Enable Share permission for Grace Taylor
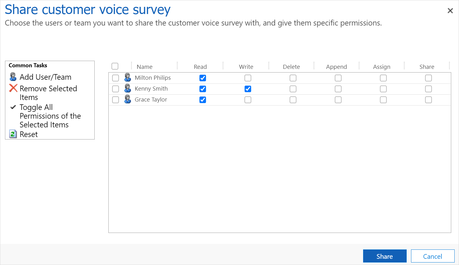Viewport: 459px width, 265px height. pos(428,100)
